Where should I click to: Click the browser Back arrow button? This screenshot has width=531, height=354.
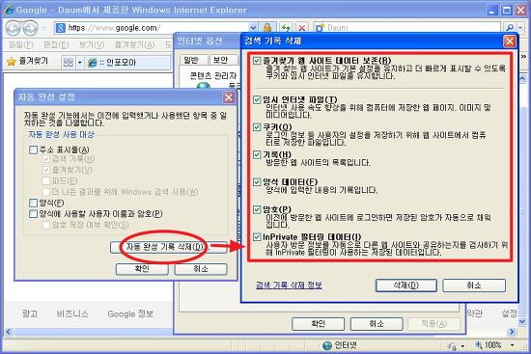tap(14, 28)
